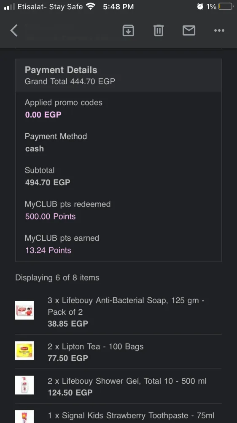Tap the 13.24 Points earned value
The height and width of the screenshot is (423, 237).
pyautogui.click(x=48, y=250)
